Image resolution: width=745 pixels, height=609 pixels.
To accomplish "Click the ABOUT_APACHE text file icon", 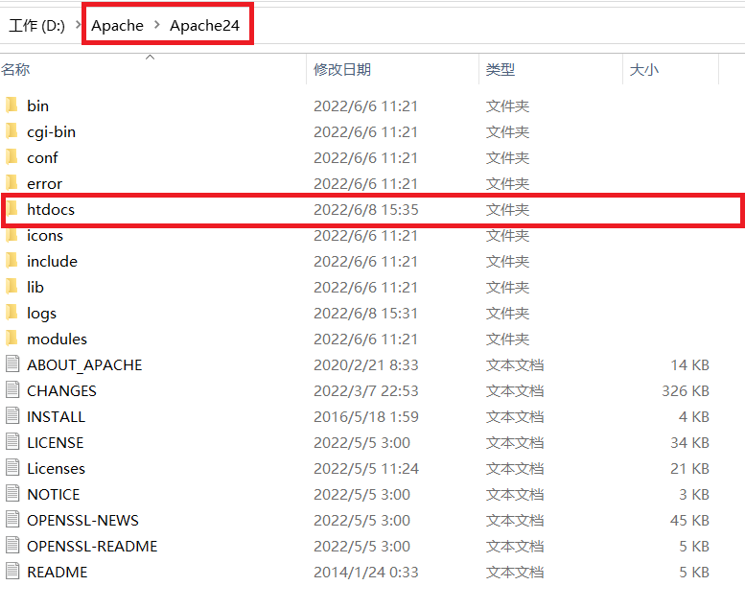I will coord(12,364).
